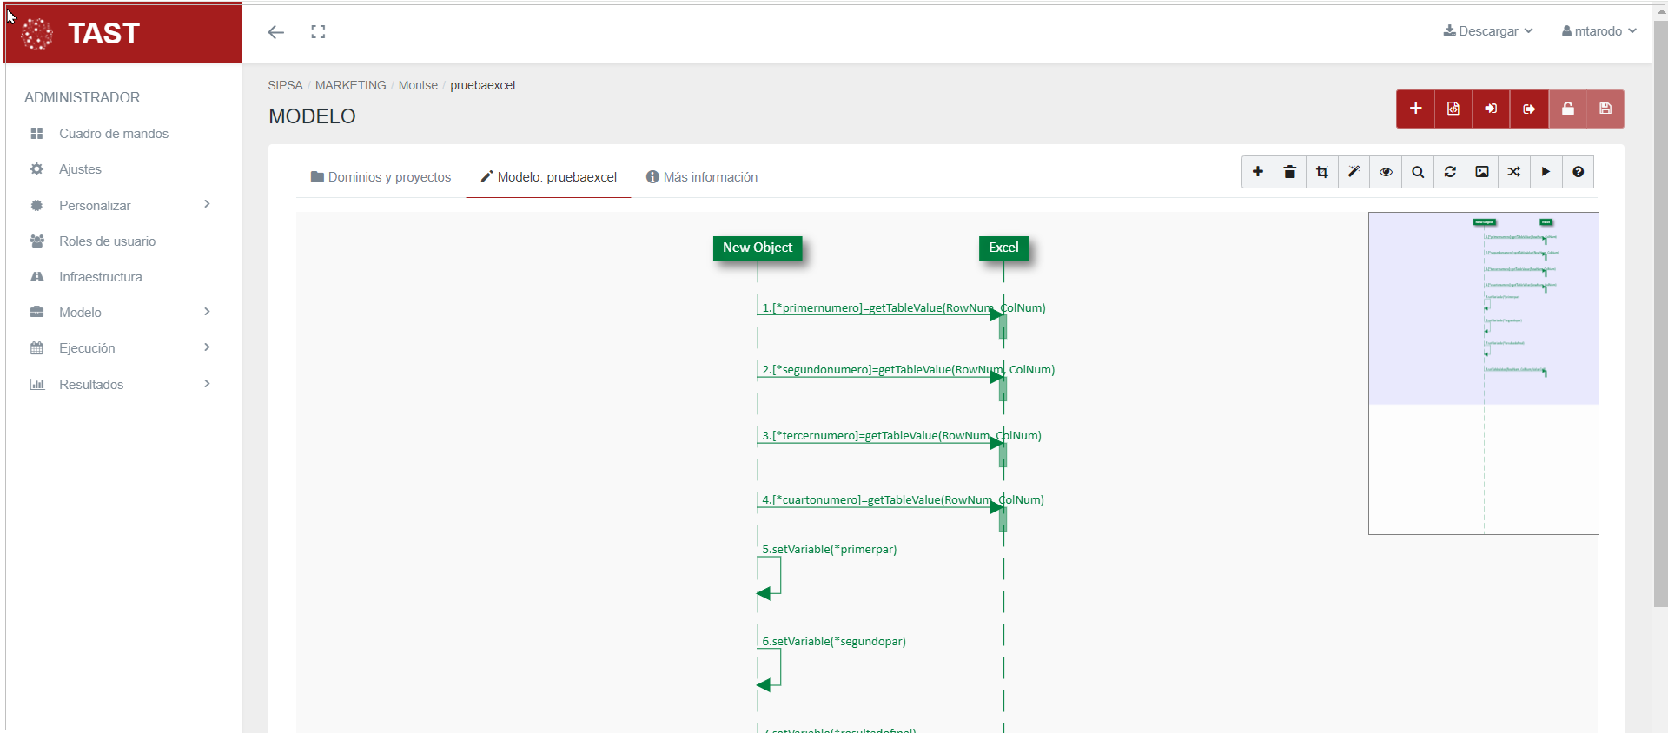Click the MARKETING breadcrumb link
1668x733 pixels.
[350, 85]
